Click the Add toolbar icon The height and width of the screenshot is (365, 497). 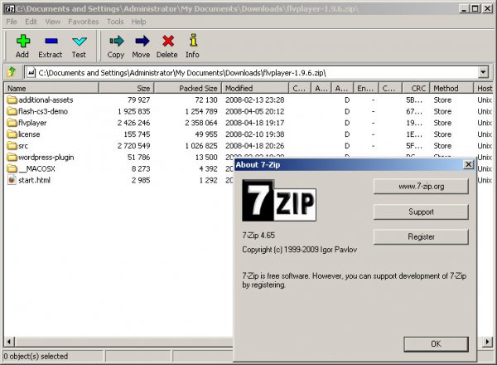tap(23, 41)
